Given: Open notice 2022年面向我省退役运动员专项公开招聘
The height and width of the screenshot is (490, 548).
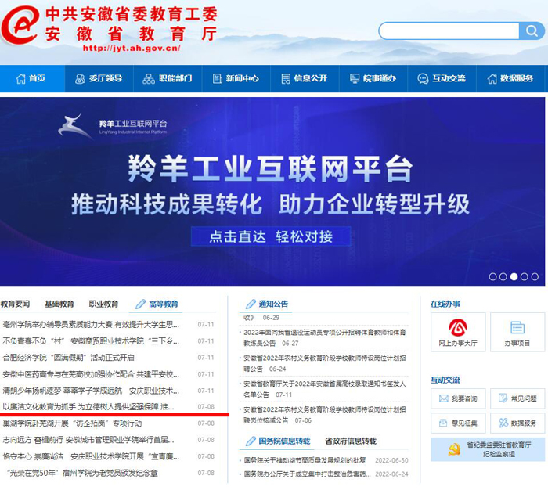Looking at the screenshot, I should (325, 337).
